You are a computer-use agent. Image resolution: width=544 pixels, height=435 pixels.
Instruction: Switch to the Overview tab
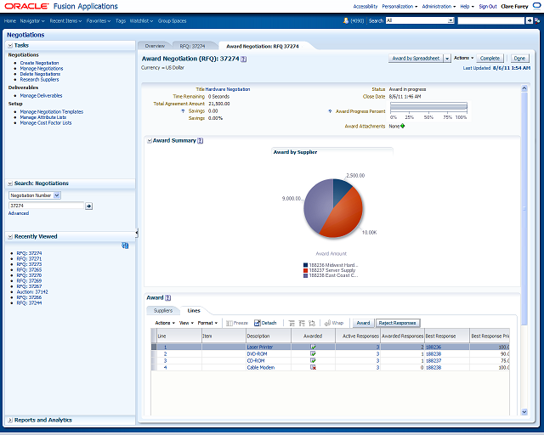coord(155,46)
